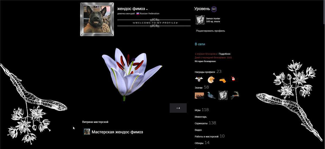
Task: Open the Подробнее ban details link
Action: 225,54
